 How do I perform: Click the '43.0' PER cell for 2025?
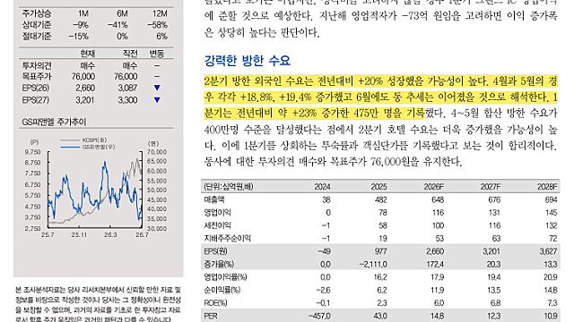(x=380, y=316)
